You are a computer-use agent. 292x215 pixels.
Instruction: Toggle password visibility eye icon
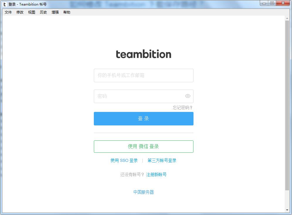pyautogui.click(x=188, y=96)
